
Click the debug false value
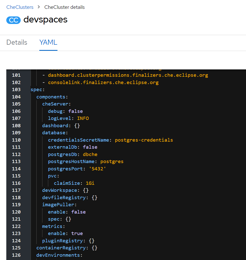tap(76, 111)
